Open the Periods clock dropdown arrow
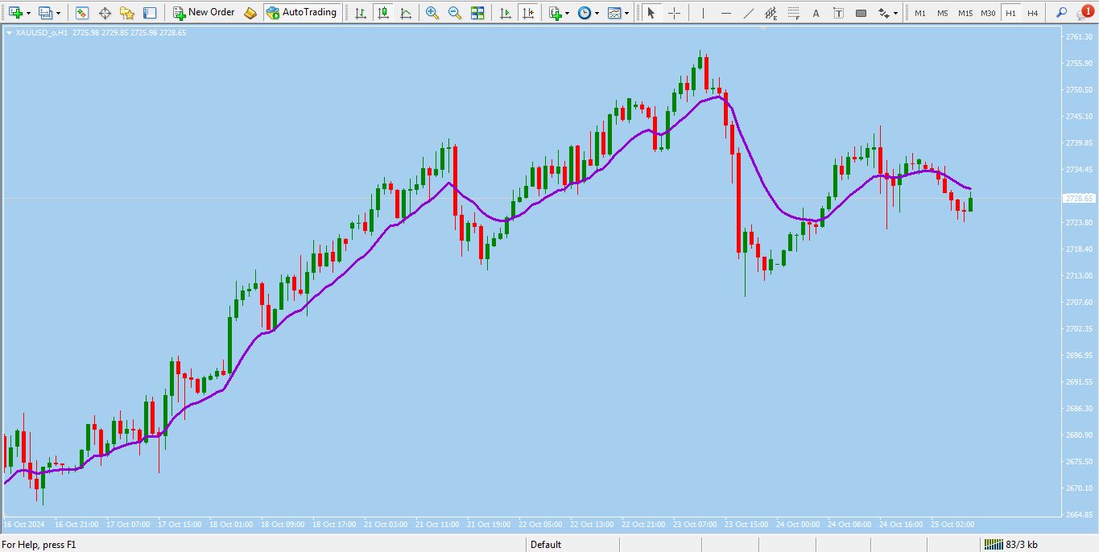The height and width of the screenshot is (552, 1099). pos(597,13)
